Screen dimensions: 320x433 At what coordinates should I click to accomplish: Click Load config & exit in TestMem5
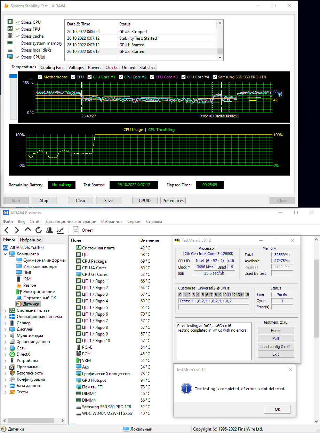click(275, 347)
